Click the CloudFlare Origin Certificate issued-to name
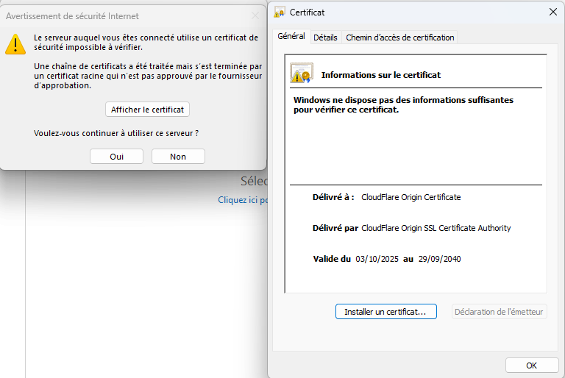The width and height of the screenshot is (565, 378). pyautogui.click(x=411, y=197)
